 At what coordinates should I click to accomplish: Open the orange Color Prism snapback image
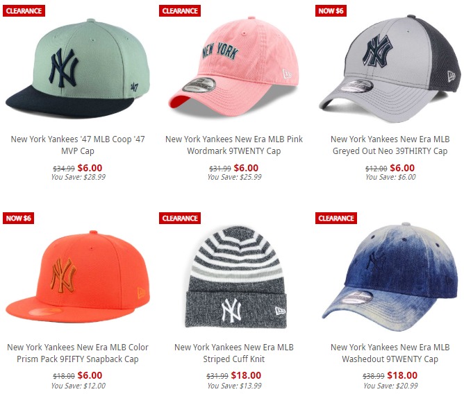tap(78, 276)
